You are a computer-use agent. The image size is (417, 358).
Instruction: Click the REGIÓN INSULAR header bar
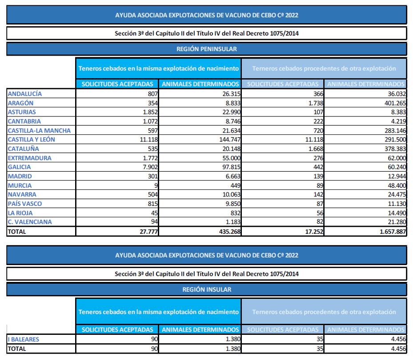point(207,290)
